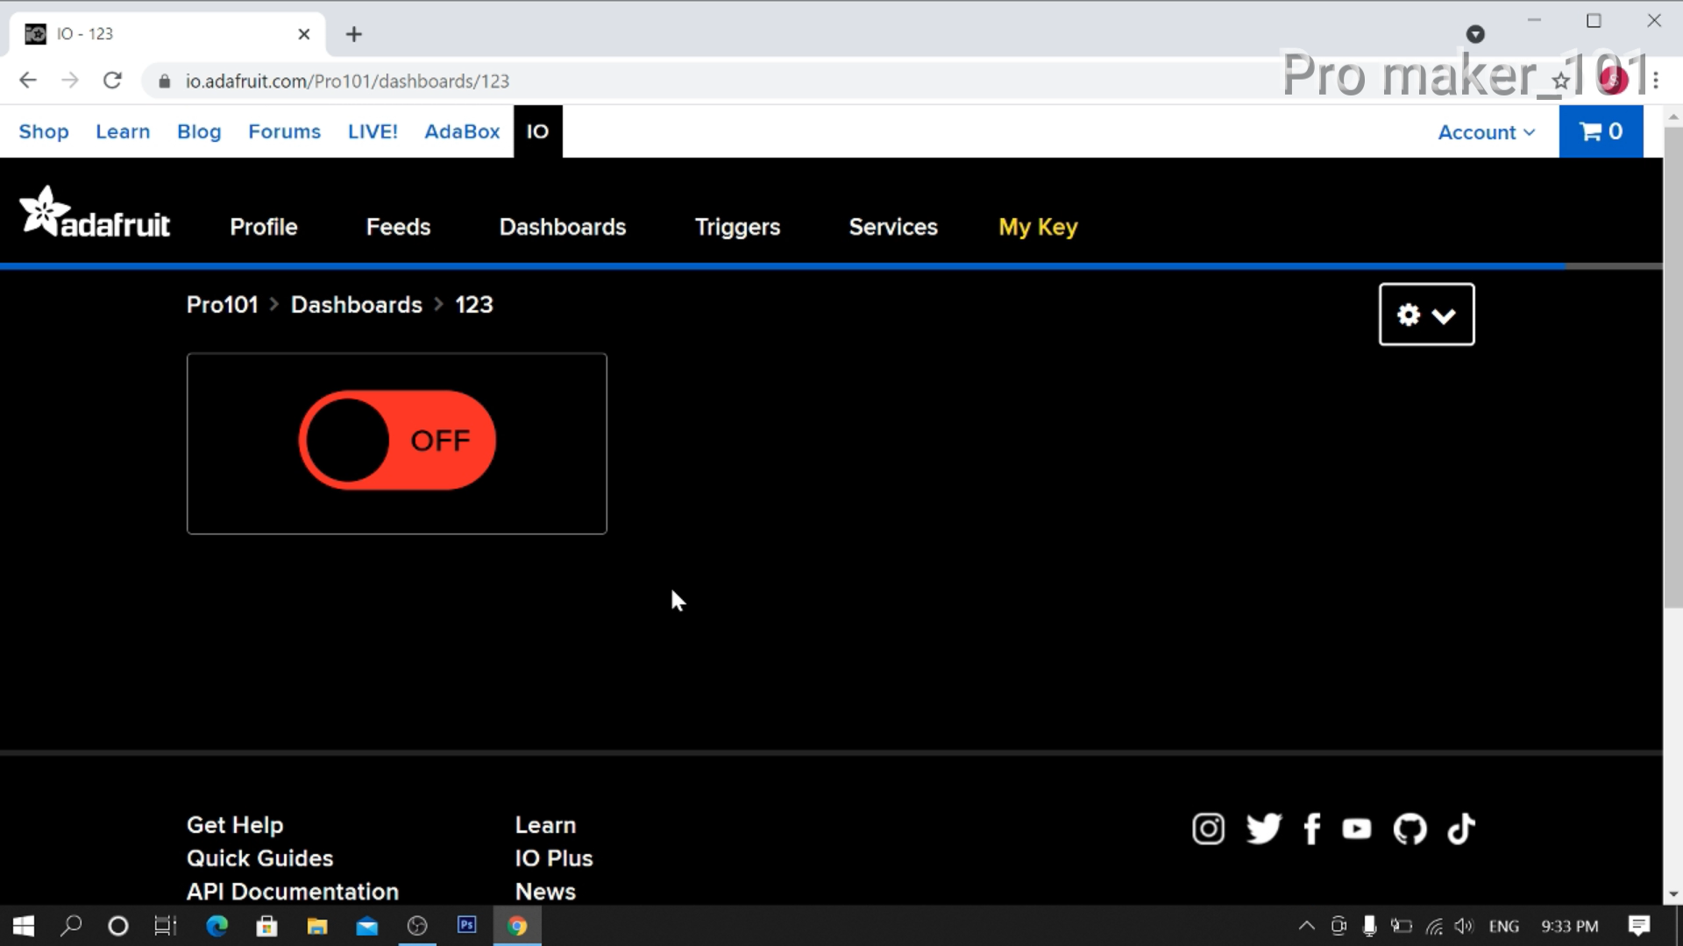Open the Chrome browser menu (three dots)

tap(1658, 81)
